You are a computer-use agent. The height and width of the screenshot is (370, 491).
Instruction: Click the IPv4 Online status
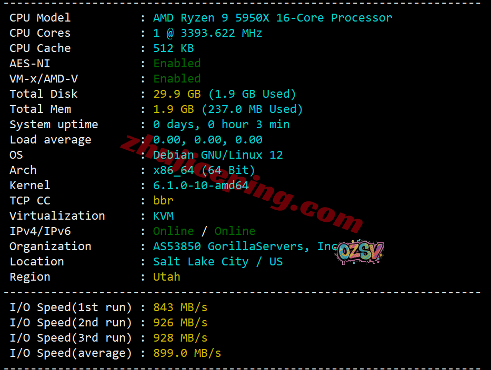[174, 231]
